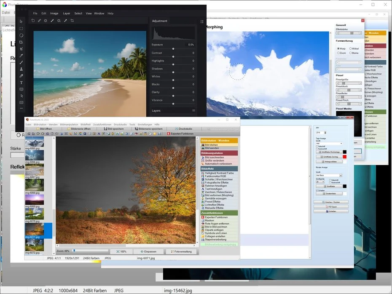Open the Bildeffekt menu
Viewport: 392px width, 294px height.
pos(86,125)
